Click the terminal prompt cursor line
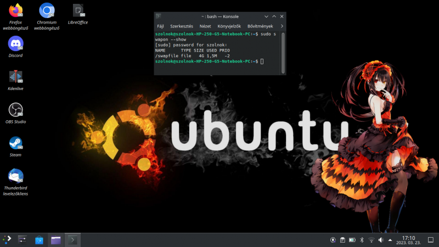Viewport: 439px width, 247px height. coord(210,61)
